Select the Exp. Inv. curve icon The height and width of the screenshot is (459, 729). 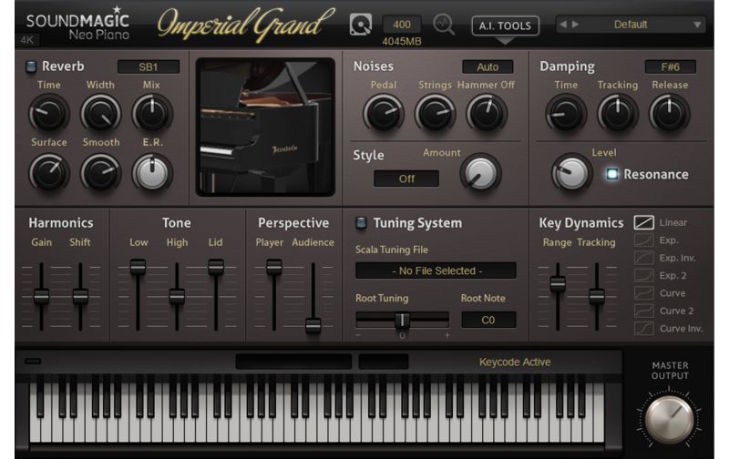click(644, 258)
